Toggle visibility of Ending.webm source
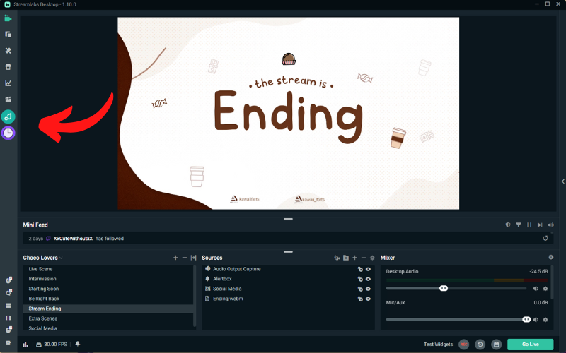This screenshot has width=566, height=353. [x=369, y=299]
